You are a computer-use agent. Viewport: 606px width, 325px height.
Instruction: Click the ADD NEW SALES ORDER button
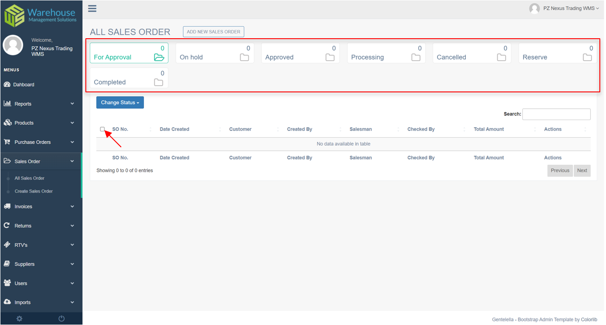point(213,31)
